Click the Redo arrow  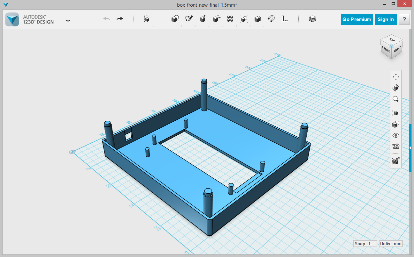120,19
